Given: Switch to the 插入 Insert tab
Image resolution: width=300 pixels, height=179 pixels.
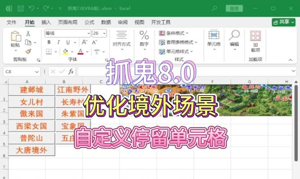Looking at the screenshot, I should (46, 22).
